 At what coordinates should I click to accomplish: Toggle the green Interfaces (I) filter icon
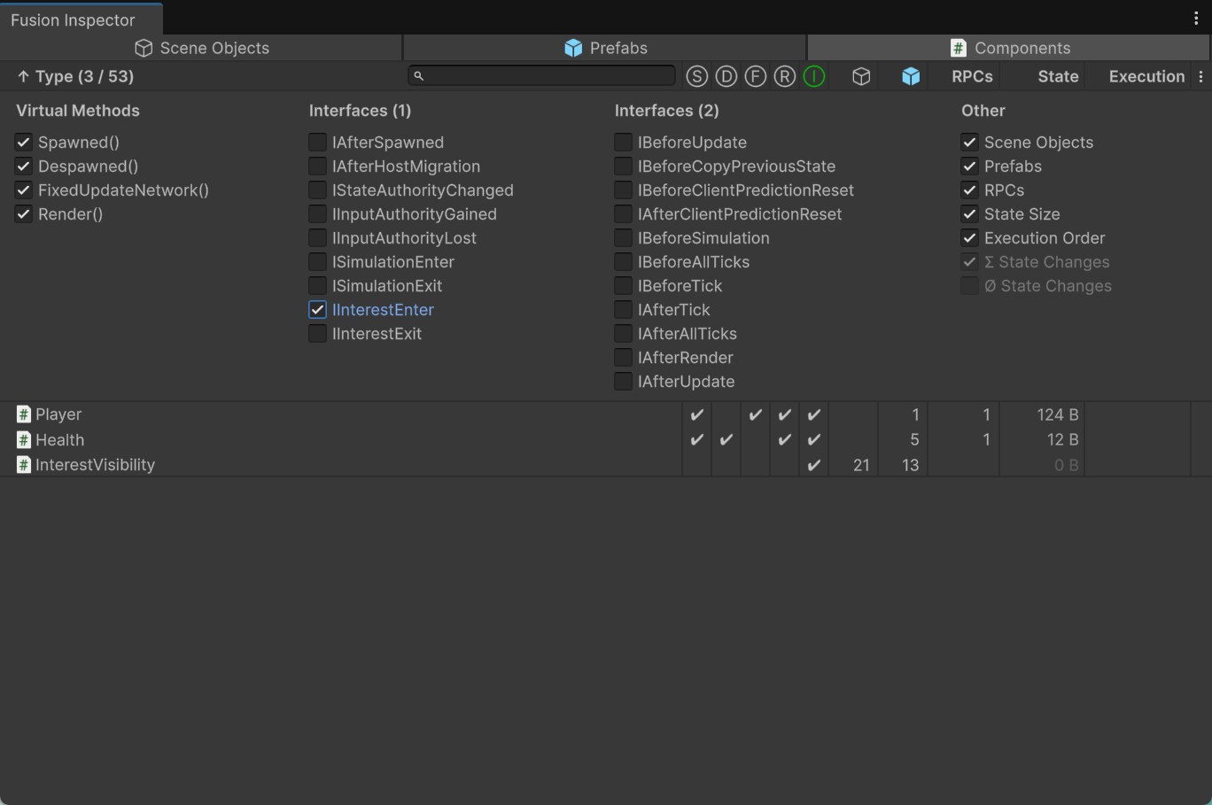click(x=814, y=77)
